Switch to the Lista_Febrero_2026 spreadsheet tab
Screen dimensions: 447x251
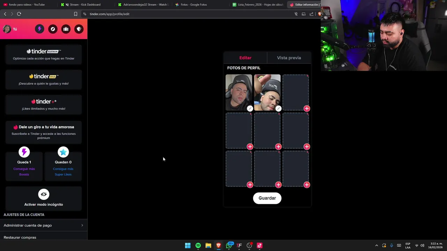pyautogui.click(x=258, y=5)
